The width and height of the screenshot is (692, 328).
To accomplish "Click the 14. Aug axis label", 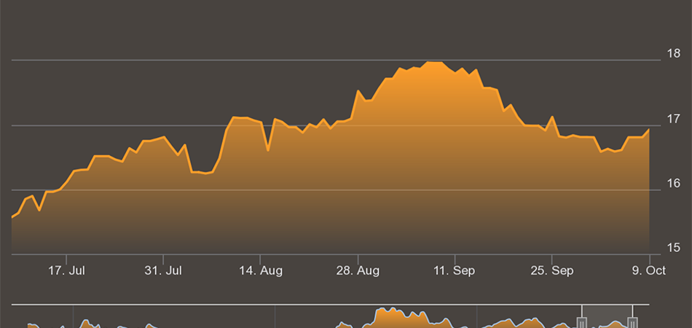I will click(x=261, y=270).
